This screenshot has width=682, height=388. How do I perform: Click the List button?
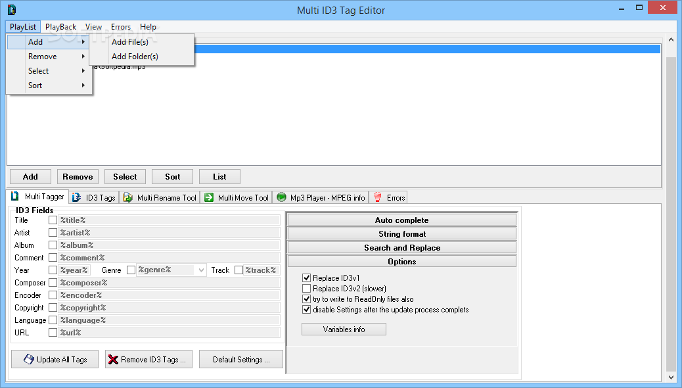(219, 177)
